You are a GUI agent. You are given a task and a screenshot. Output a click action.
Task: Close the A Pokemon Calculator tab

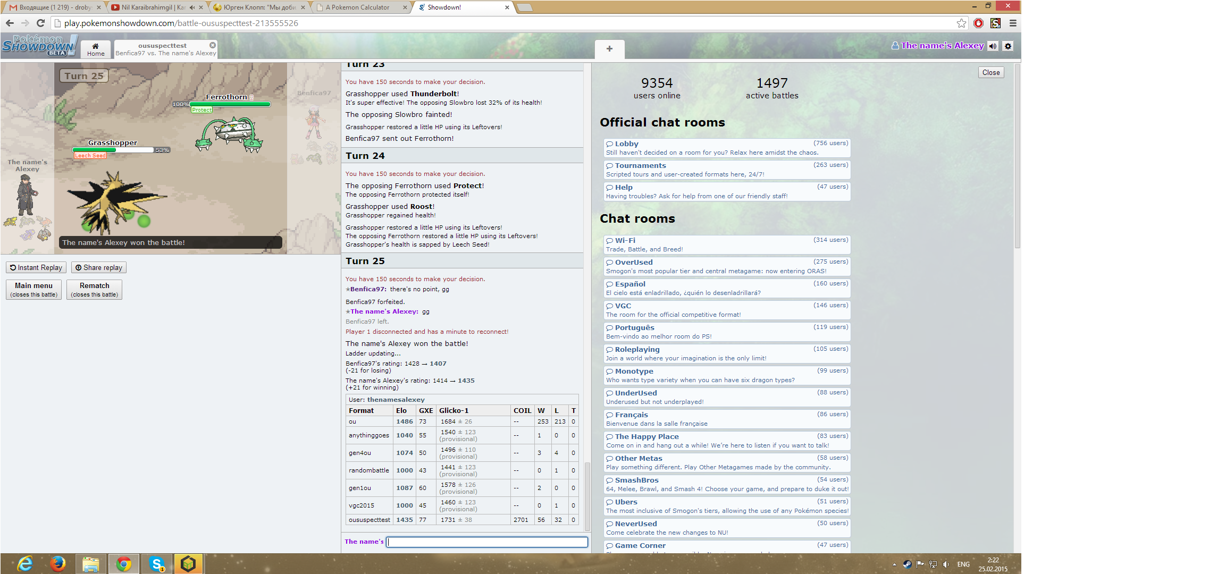(x=405, y=7)
